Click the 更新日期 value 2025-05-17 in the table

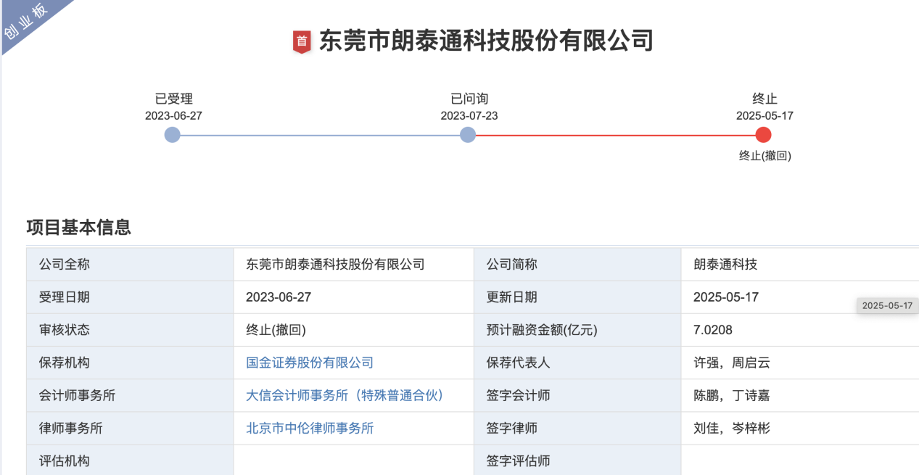click(x=726, y=297)
